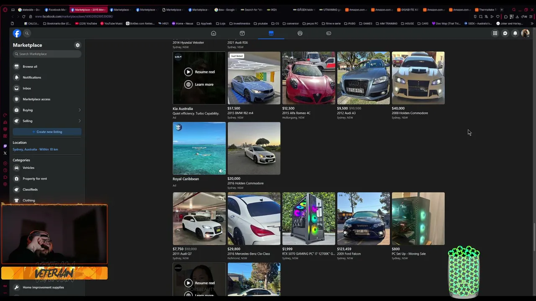The width and height of the screenshot is (536, 301).
Task: Open the Marketplace tab in Facebook's top bar
Action: click(271, 33)
